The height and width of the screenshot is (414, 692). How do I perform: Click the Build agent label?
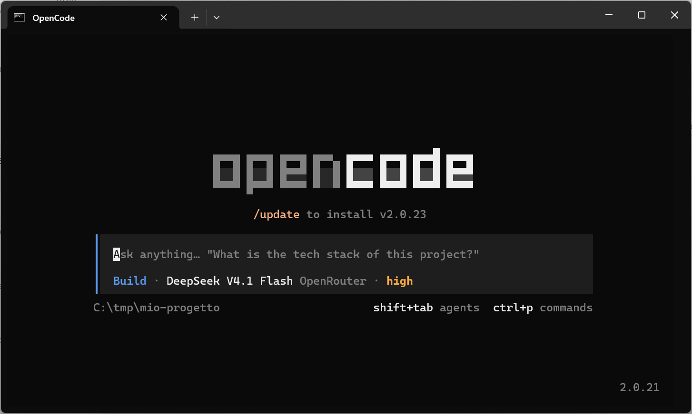click(129, 281)
